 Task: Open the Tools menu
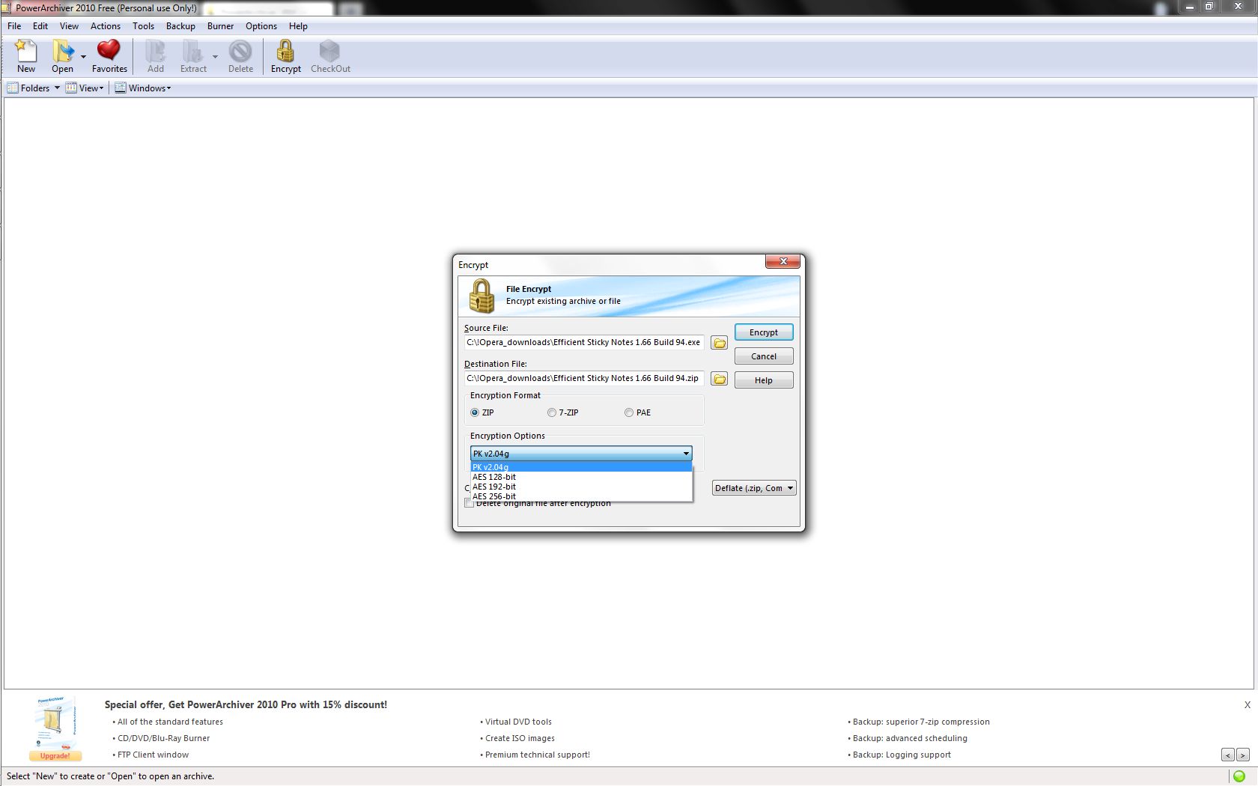coord(143,26)
